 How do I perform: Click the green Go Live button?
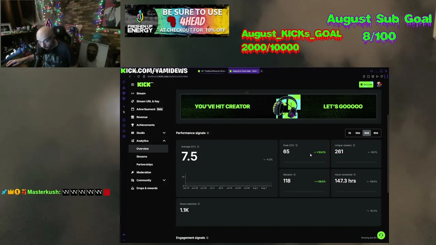(366, 84)
